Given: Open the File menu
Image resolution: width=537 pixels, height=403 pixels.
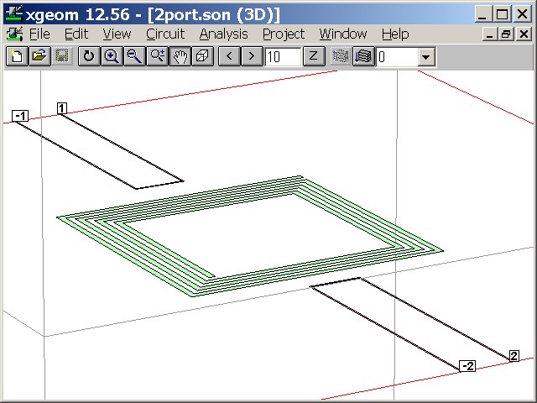Looking at the screenshot, I should [x=39, y=34].
